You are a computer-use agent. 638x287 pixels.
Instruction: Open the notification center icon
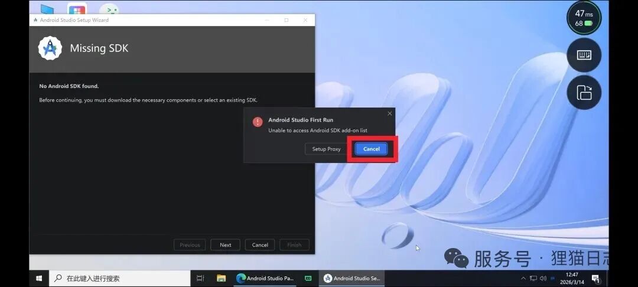point(595,279)
